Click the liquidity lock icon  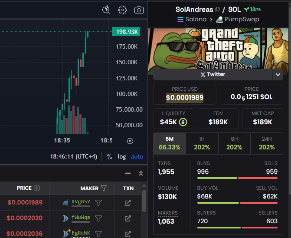point(183,122)
